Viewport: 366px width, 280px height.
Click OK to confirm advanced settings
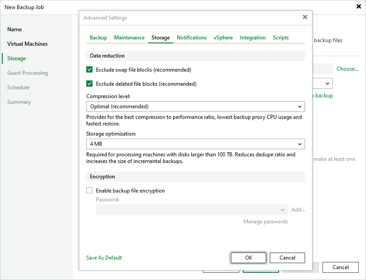point(248,257)
